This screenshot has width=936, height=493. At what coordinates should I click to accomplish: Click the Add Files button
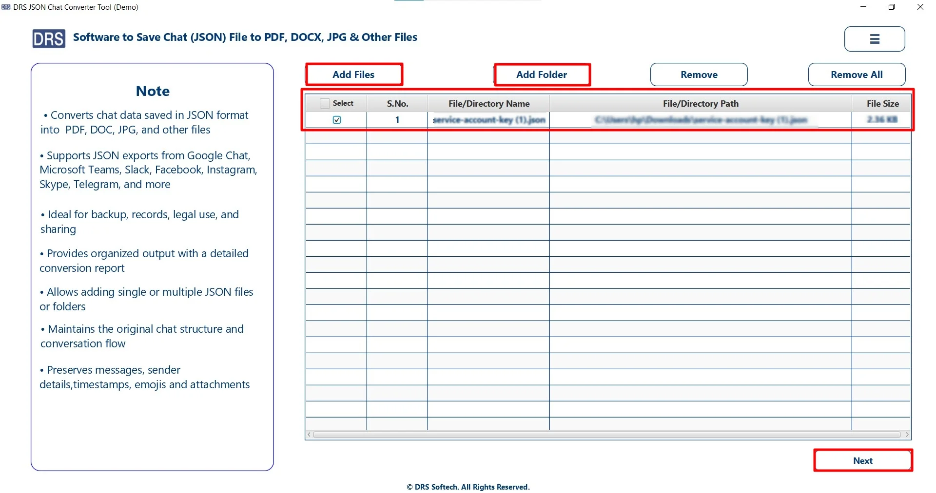[353, 74]
